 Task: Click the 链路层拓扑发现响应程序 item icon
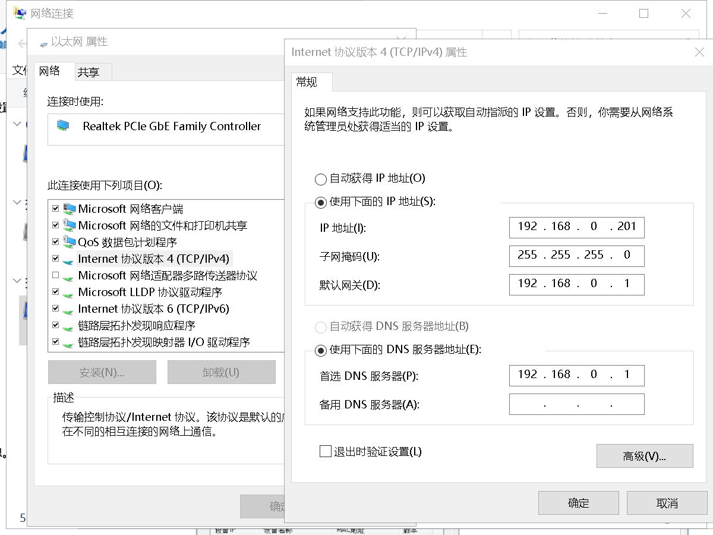(x=70, y=326)
